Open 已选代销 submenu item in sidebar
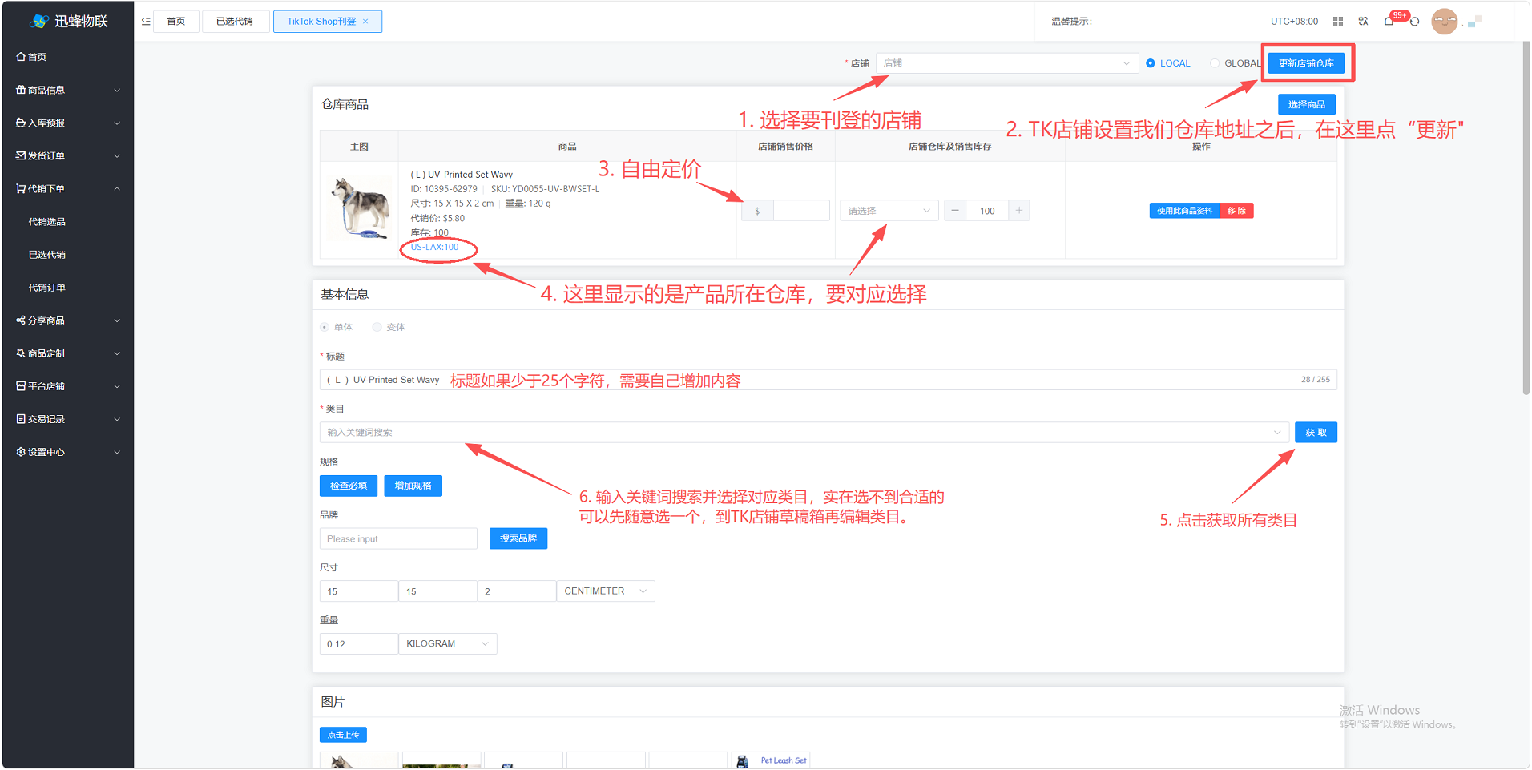Image resolution: width=1532 pixels, height=770 pixels. click(47, 255)
